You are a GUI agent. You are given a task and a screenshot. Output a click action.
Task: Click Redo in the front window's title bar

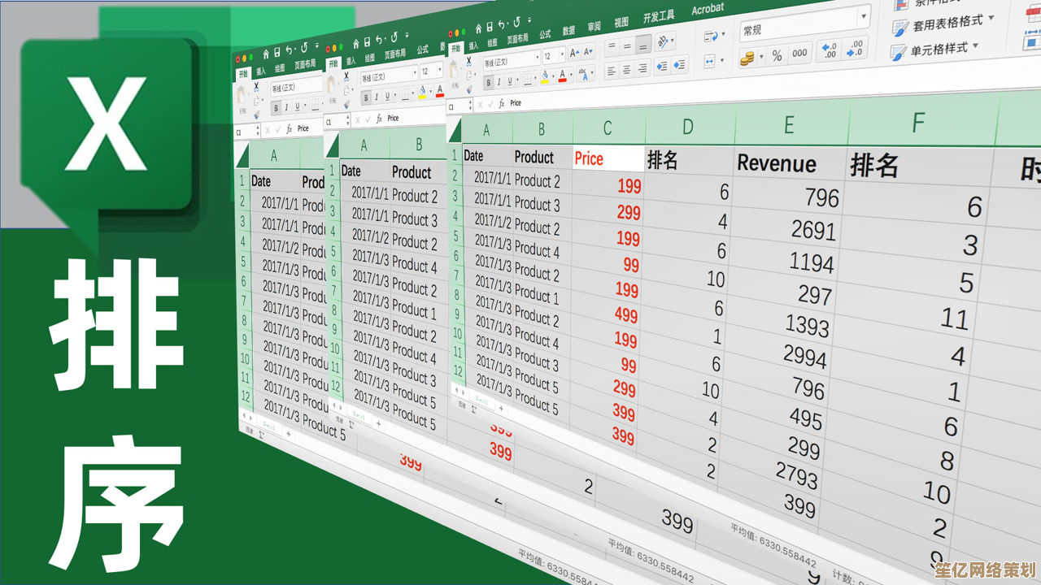click(517, 22)
